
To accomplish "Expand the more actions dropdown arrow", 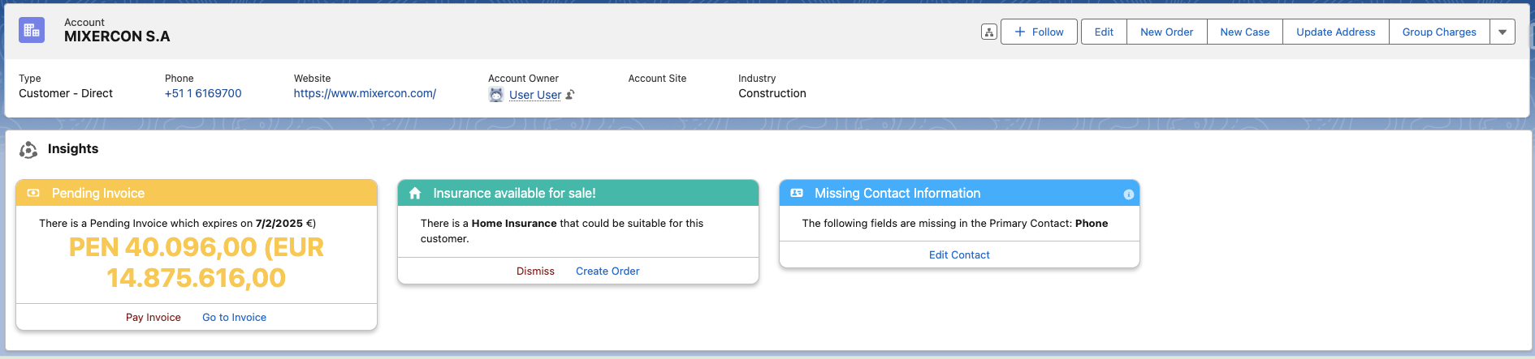I will (1503, 32).
